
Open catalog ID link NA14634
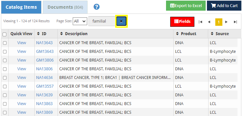pos(44,78)
